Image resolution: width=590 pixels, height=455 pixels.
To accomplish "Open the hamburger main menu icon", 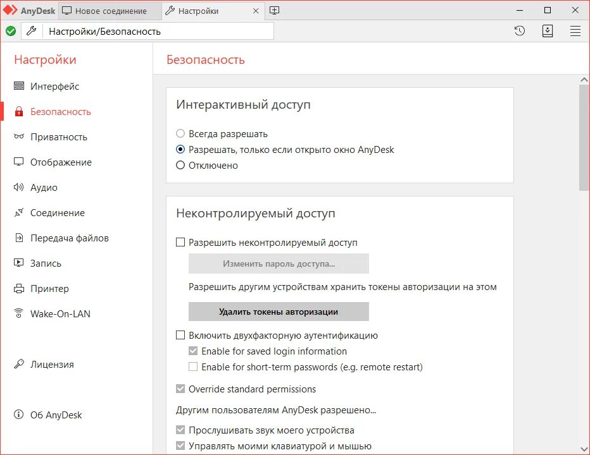I will coord(575,31).
